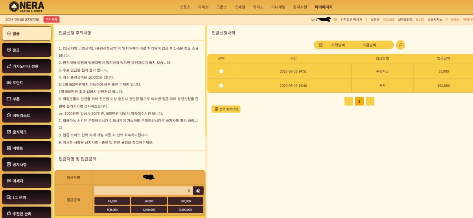
Task: Open the 마이페이지 top menu
Action: (323, 7)
